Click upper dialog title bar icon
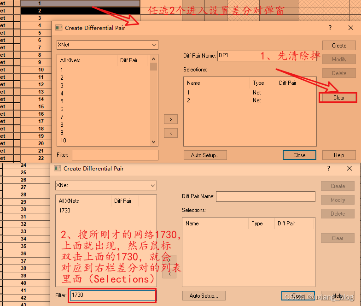Image resolution: width=361 pixels, height=306 pixels. pos(59,28)
